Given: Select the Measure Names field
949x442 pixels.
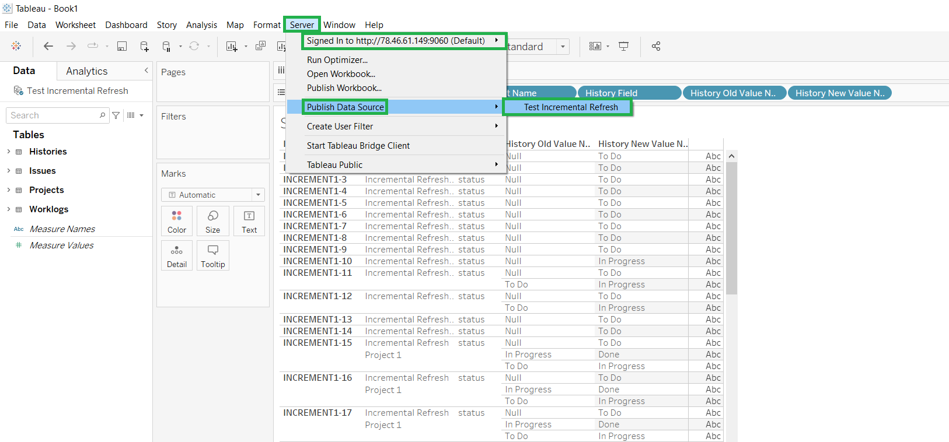Looking at the screenshot, I should [62, 229].
